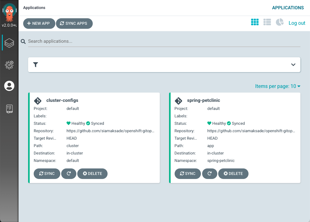Click the Log out link
Viewport: 310px width, 222px height.
[x=297, y=23]
